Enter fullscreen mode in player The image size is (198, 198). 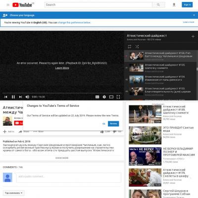tap(118, 97)
